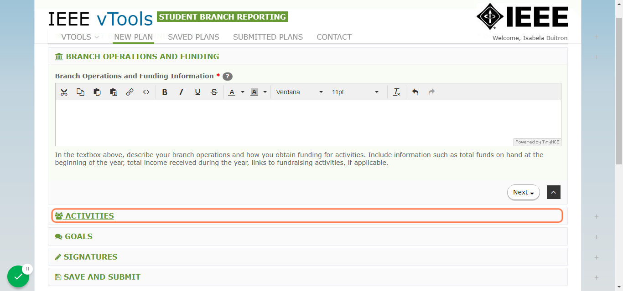Click plus icon on the Signatures row
Screen dimensions: 623x291
click(x=596, y=258)
